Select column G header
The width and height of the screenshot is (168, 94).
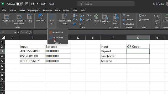(138, 38)
